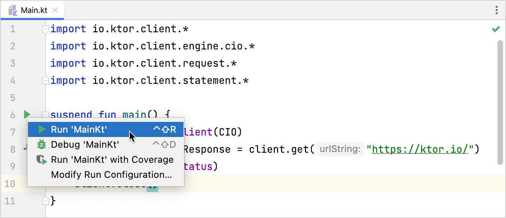This screenshot has width=506, height=218.
Task: Select Run 'MainKt' with Coverage
Action: point(112,160)
